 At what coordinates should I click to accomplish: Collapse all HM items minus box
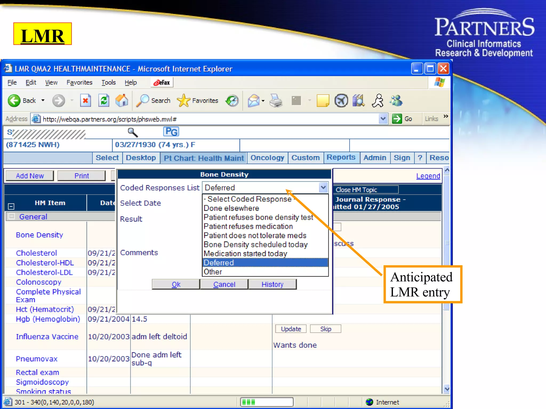pyautogui.click(x=11, y=206)
